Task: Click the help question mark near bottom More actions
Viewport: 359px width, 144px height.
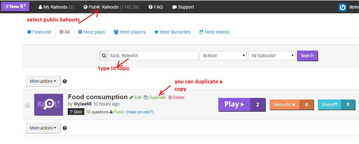Action: click(65, 128)
